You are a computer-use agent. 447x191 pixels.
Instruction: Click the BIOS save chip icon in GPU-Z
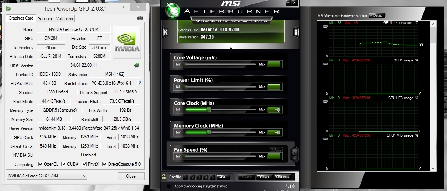[137, 65]
